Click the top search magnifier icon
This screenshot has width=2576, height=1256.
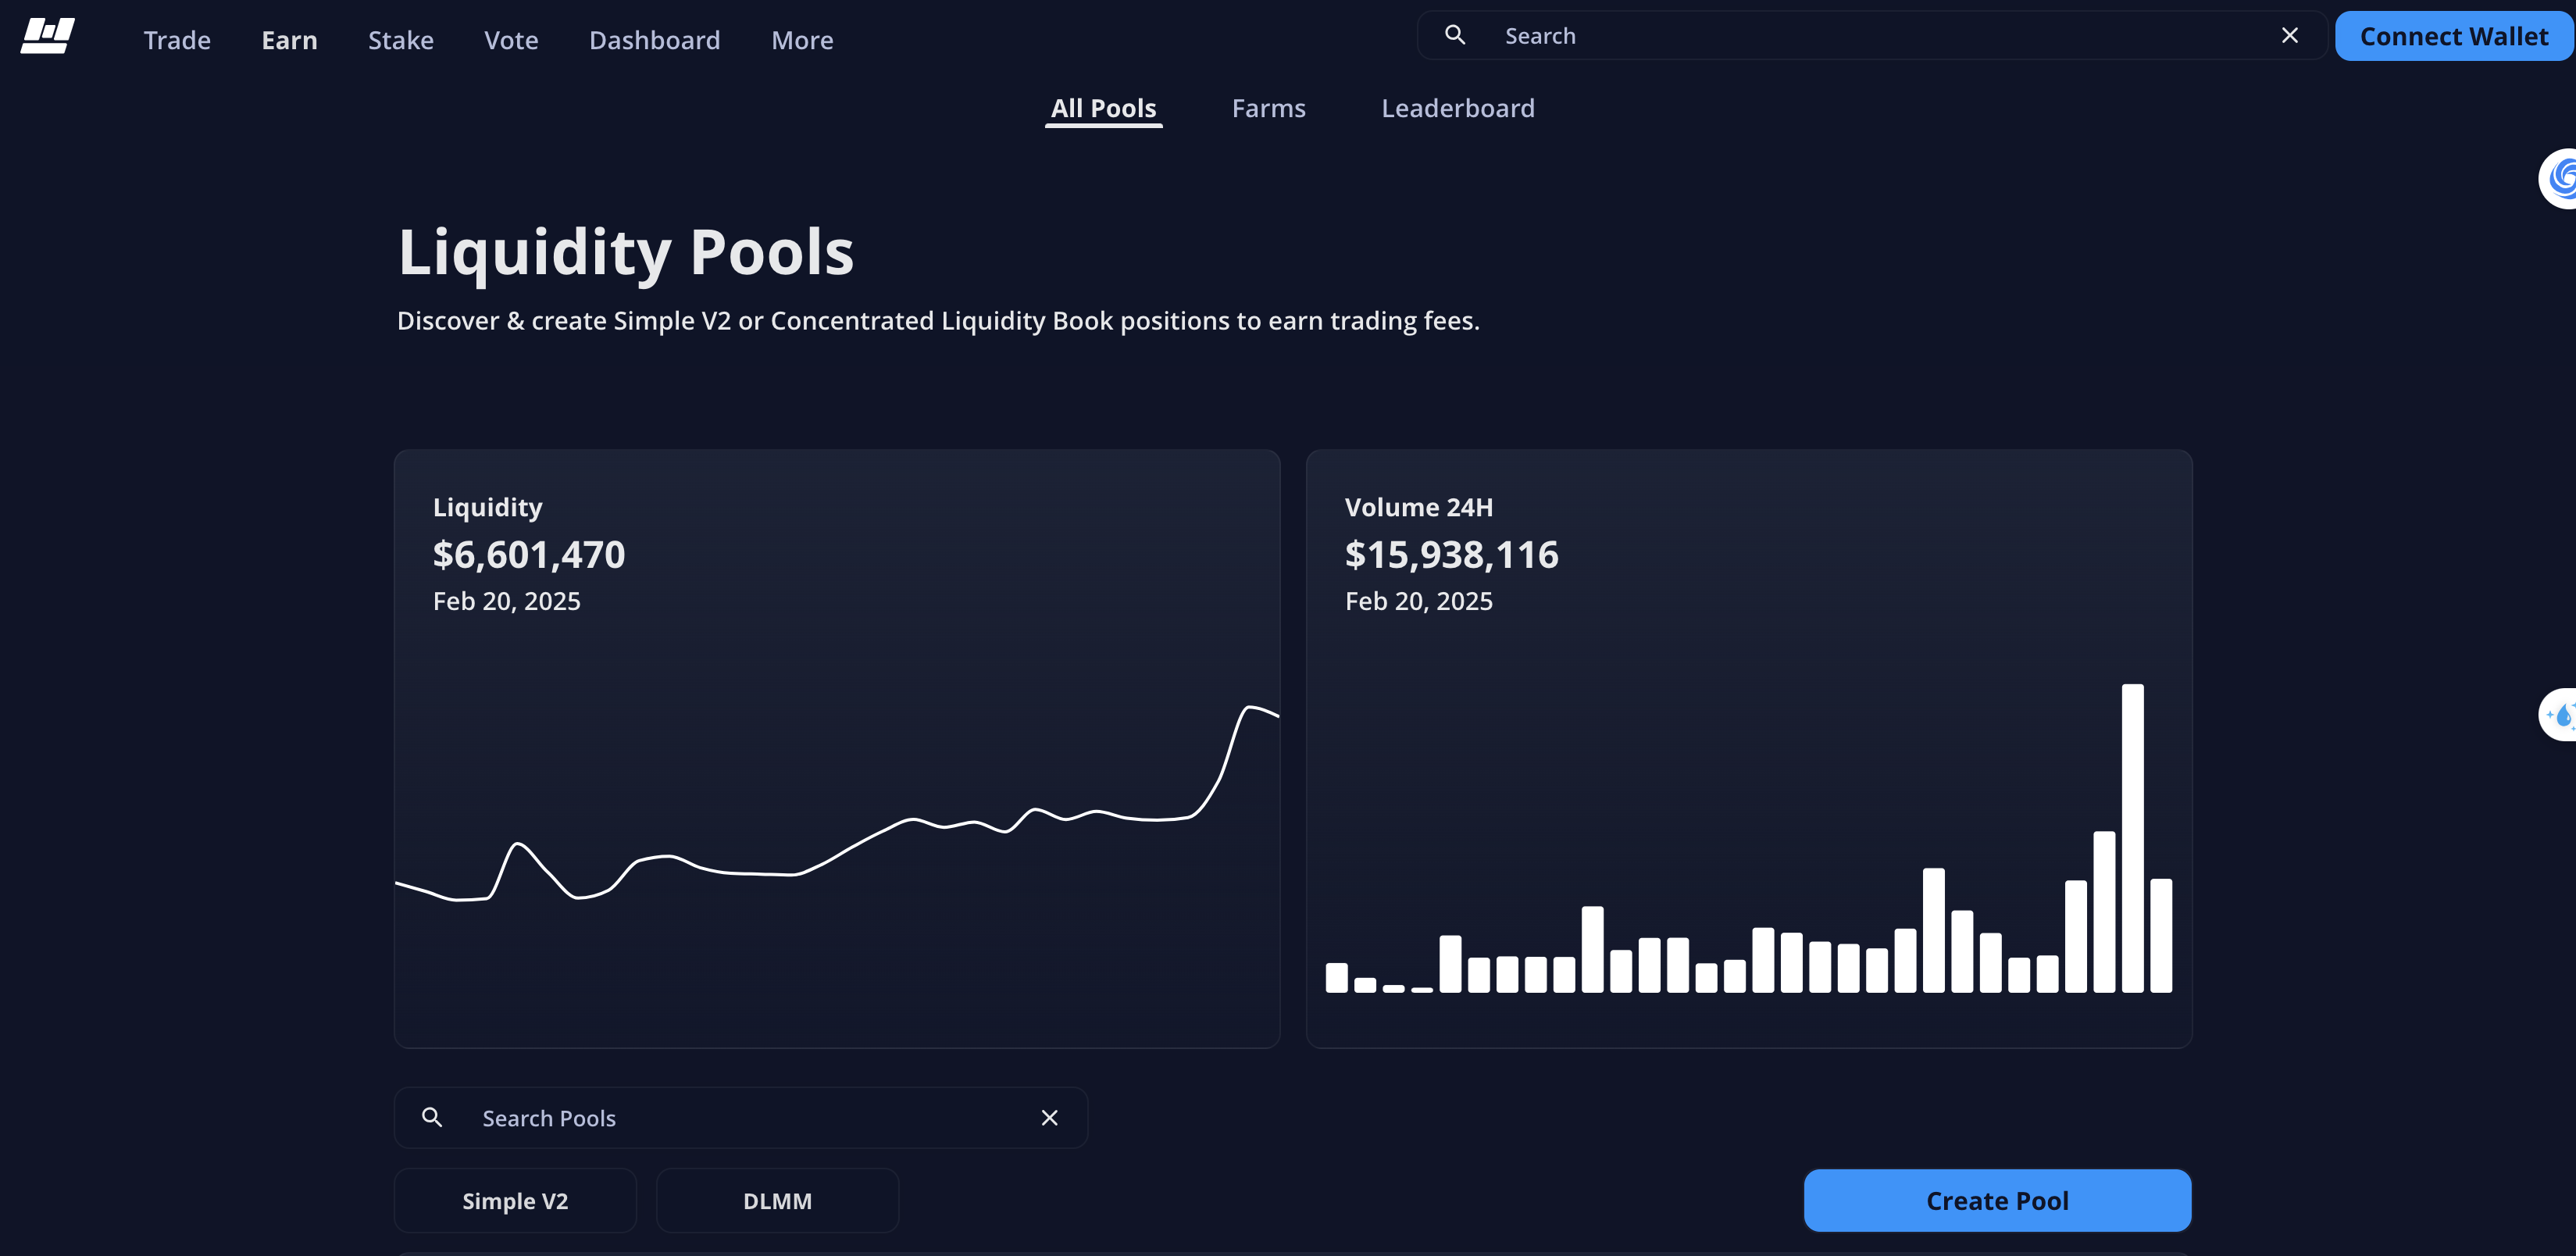tap(1455, 35)
